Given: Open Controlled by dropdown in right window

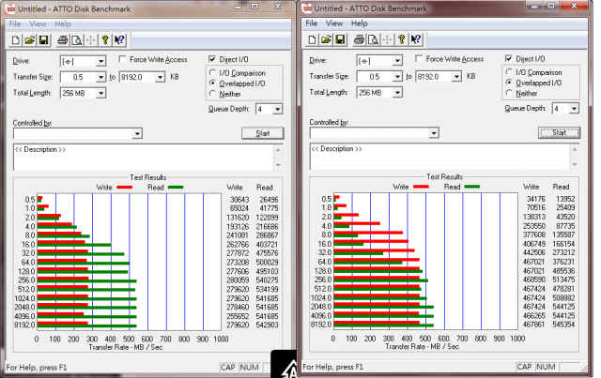Looking at the screenshot, I should (434, 133).
